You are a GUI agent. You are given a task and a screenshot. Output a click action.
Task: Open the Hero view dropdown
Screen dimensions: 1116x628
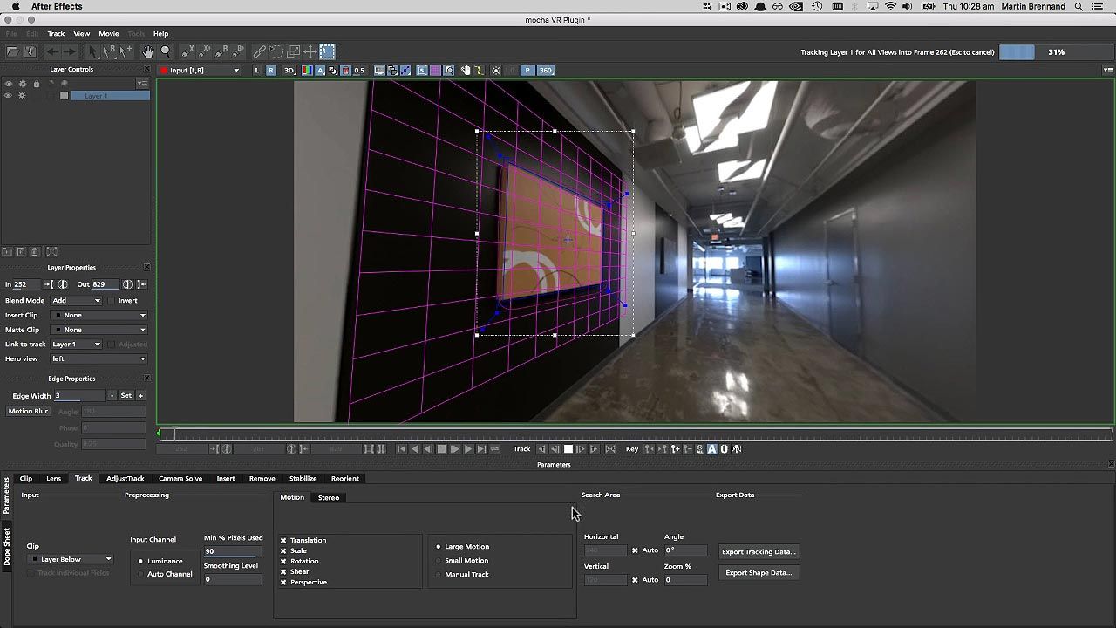pyautogui.click(x=99, y=358)
